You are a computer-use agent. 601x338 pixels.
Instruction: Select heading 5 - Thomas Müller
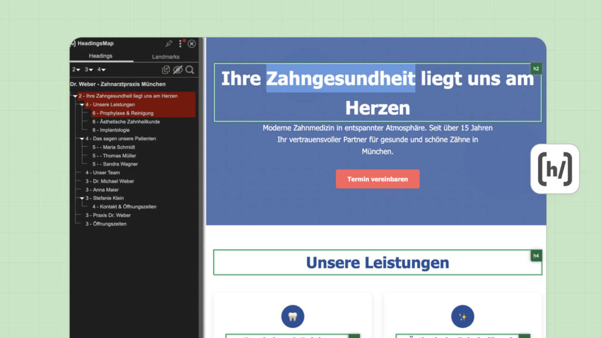point(114,156)
